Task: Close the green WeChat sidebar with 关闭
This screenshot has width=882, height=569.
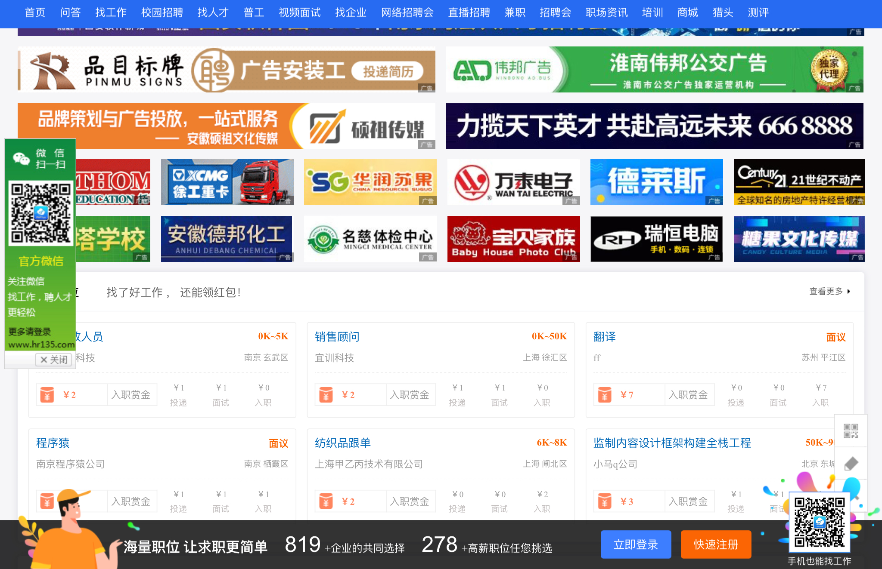Action: click(x=53, y=360)
